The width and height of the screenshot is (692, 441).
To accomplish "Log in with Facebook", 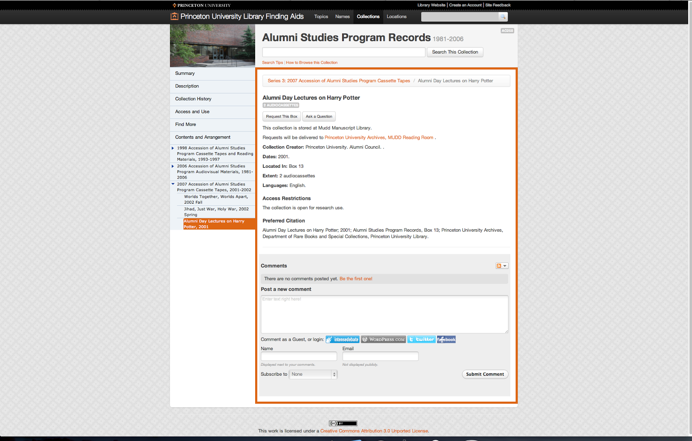I will (x=446, y=339).
